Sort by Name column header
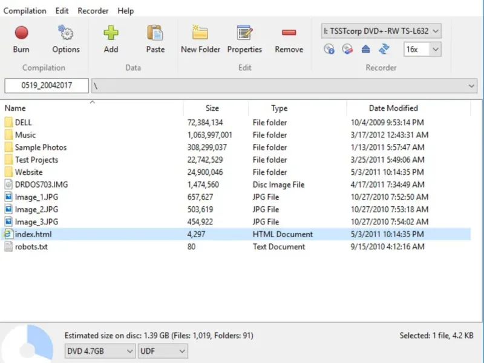The image size is (484, 363). [x=91, y=108]
